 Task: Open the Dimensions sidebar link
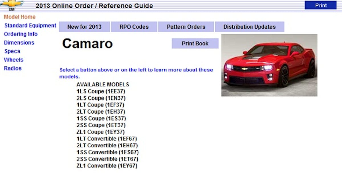pyautogui.click(x=19, y=43)
